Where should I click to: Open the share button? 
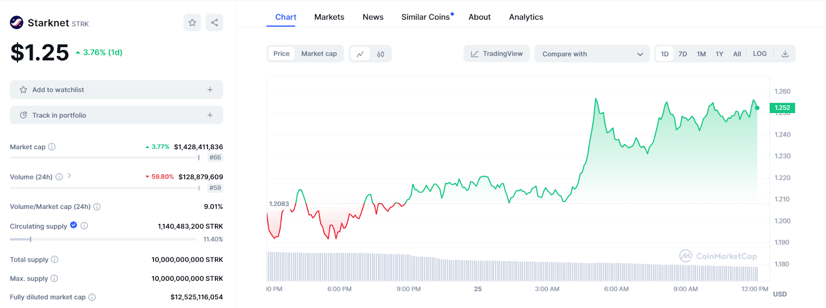click(x=214, y=22)
